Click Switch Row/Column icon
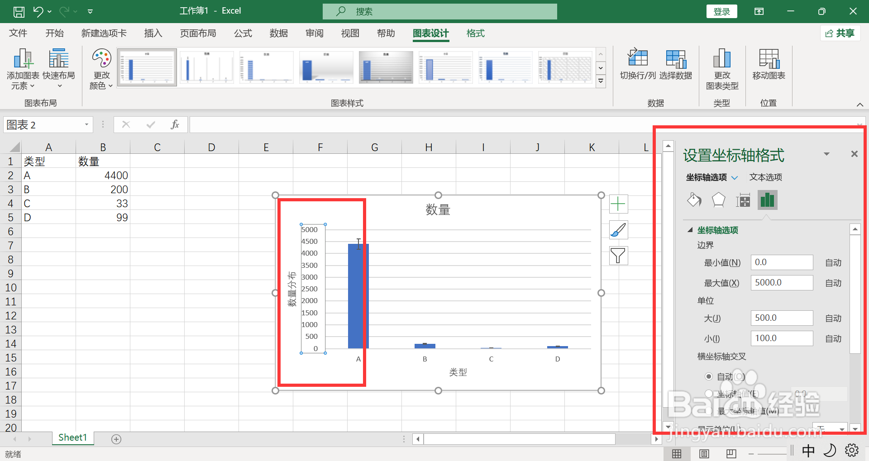Viewport: 869px width, 461px height. [637, 64]
